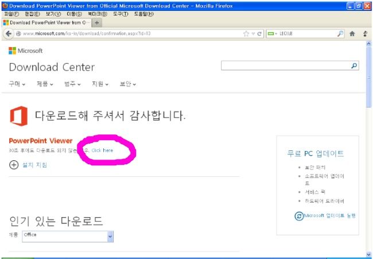The image size is (373, 259).
Task: Click the 하드웨어 드라이버 list item
Action: pyautogui.click(x=324, y=201)
